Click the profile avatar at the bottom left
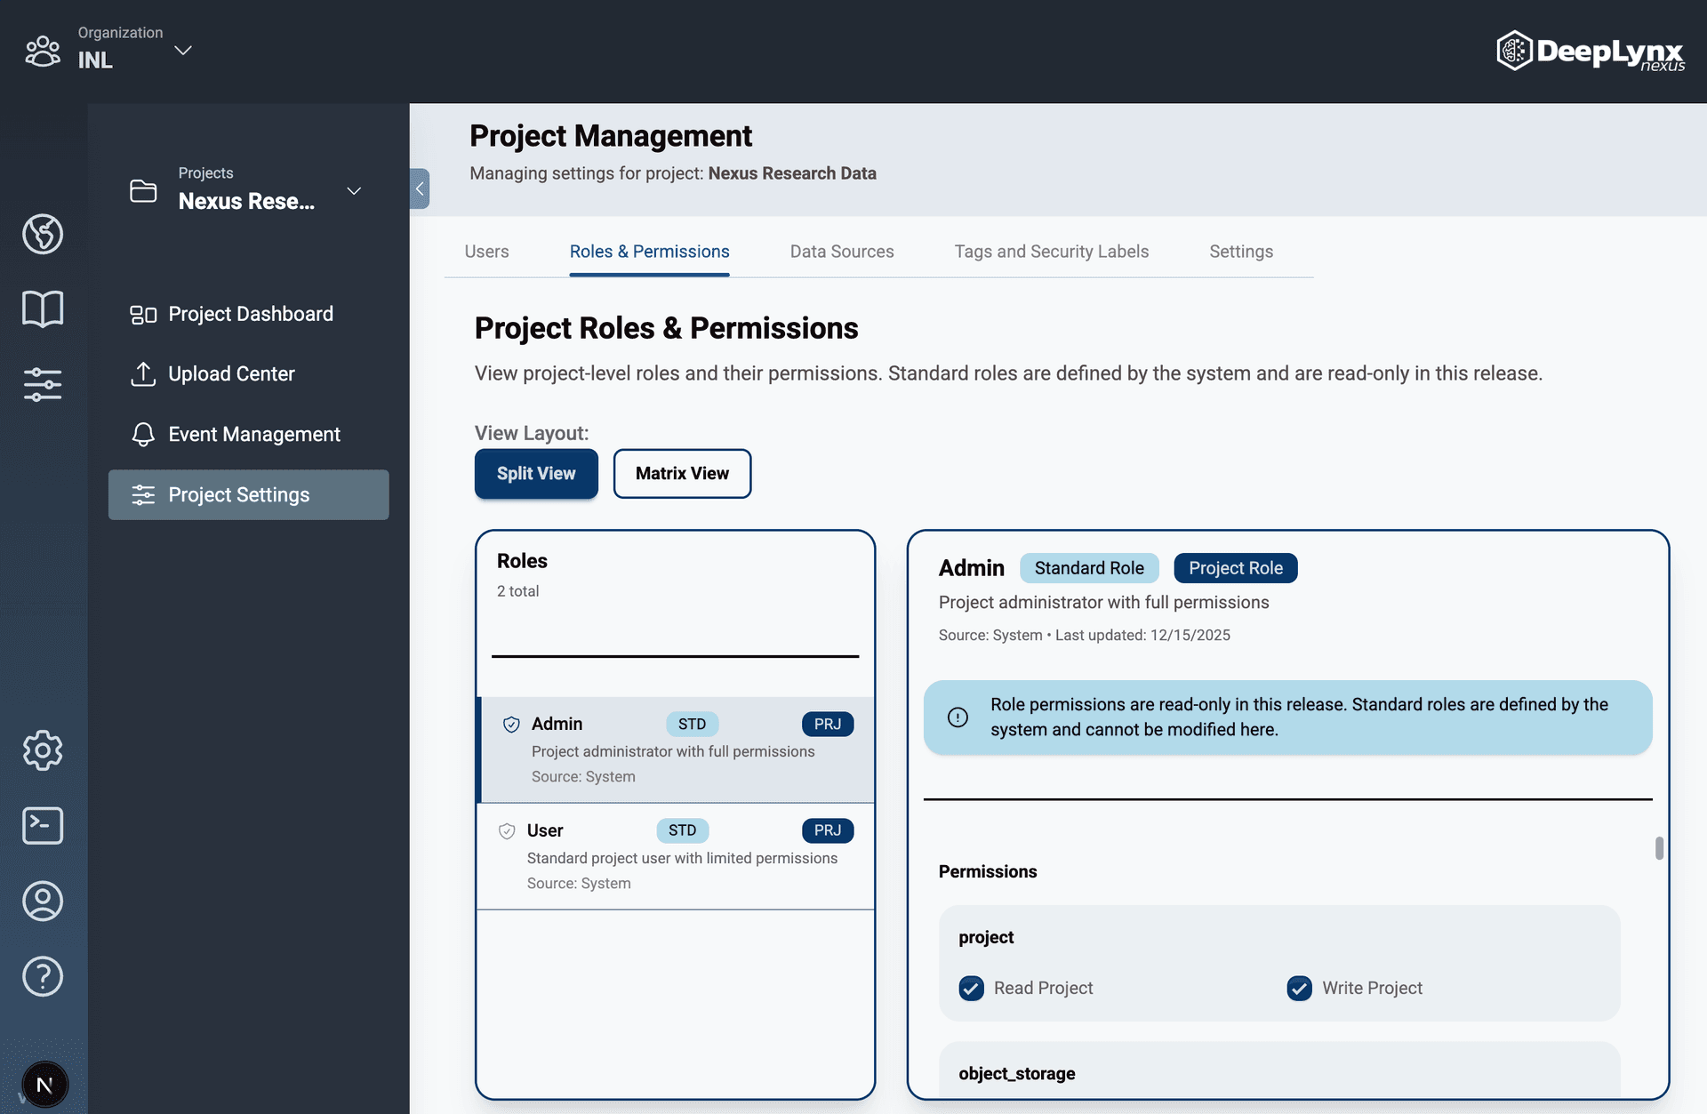The width and height of the screenshot is (1707, 1114). (x=44, y=1085)
